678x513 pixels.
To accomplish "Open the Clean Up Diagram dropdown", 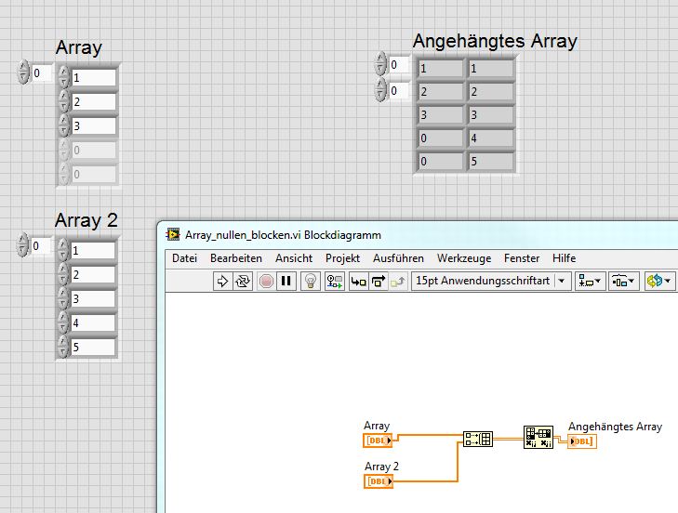I will pos(659,282).
